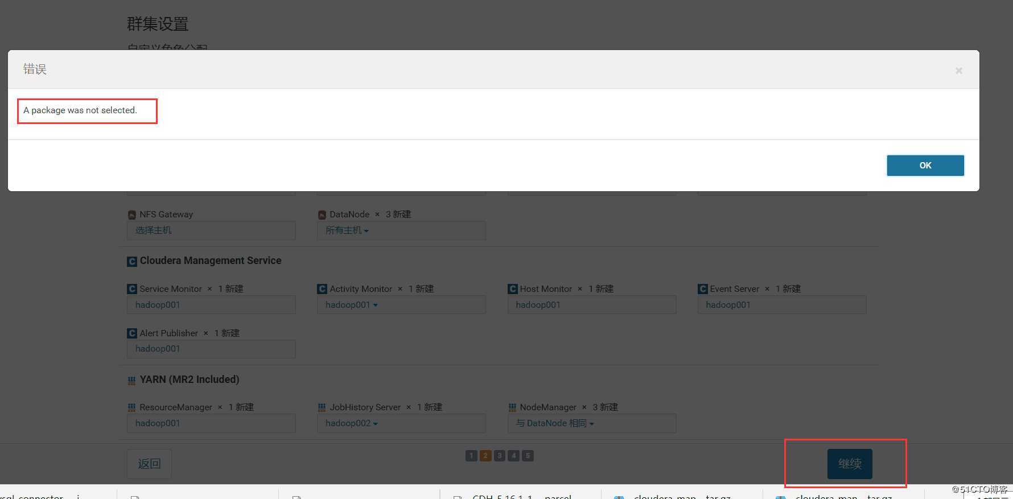Click the Alert Publisher icon
The image size is (1013, 499).
(x=132, y=333)
